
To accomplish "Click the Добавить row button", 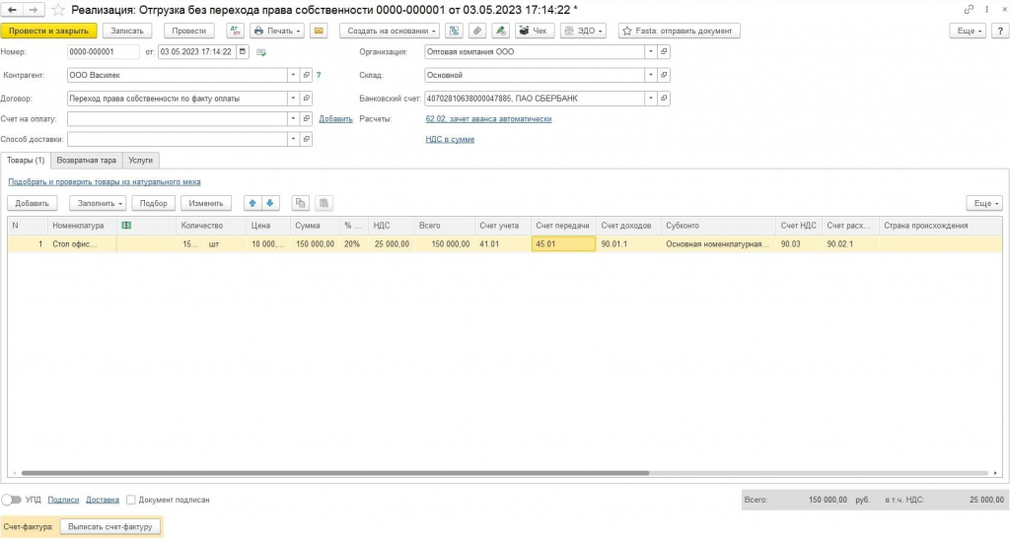I will pos(33,203).
